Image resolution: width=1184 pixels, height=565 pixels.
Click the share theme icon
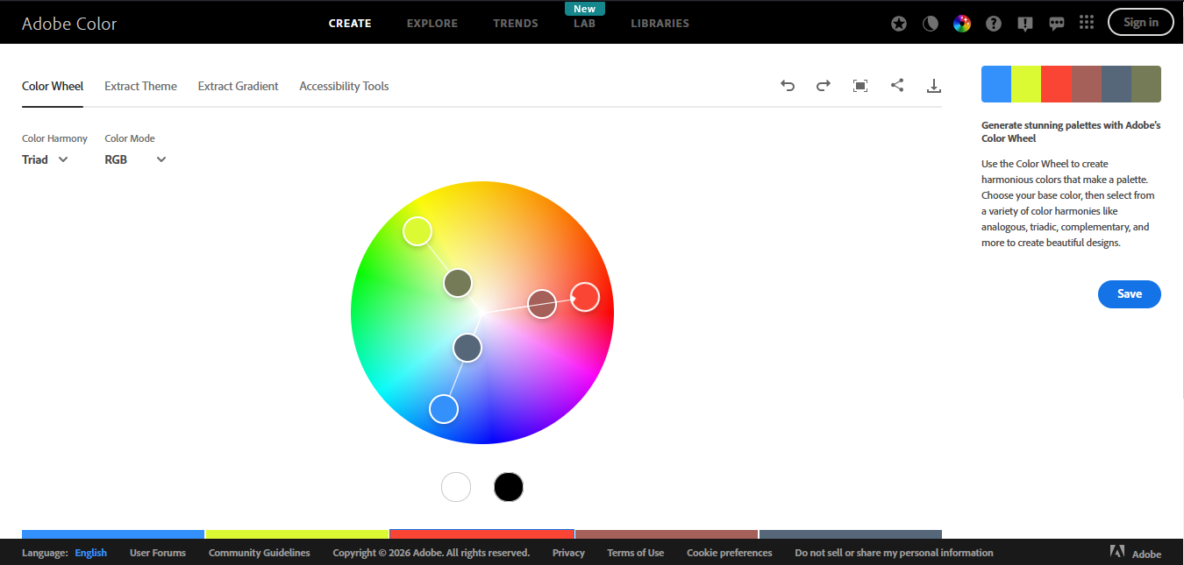(x=897, y=86)
